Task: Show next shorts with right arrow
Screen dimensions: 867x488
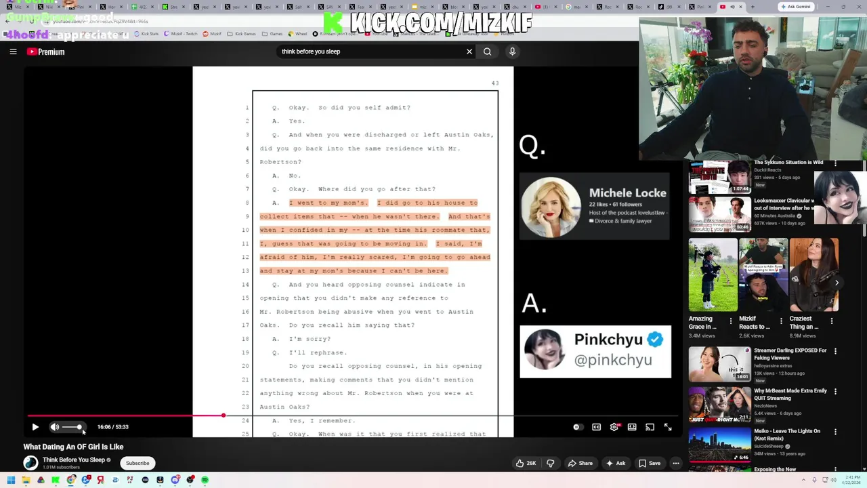Action: tap(837, 283)
